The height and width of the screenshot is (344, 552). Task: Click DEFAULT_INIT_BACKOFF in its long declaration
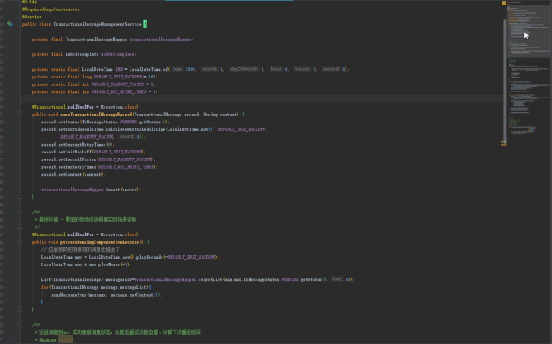point(117,77)
